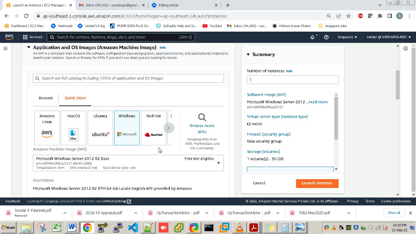This screenshot has height=234, width=416.
Task: Open the Command Prompt taskbar icon
Action: (209, 228)
